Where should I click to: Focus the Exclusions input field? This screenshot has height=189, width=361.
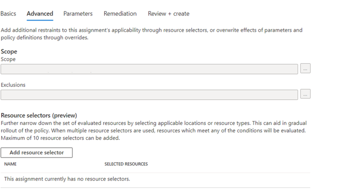[149, 95]
